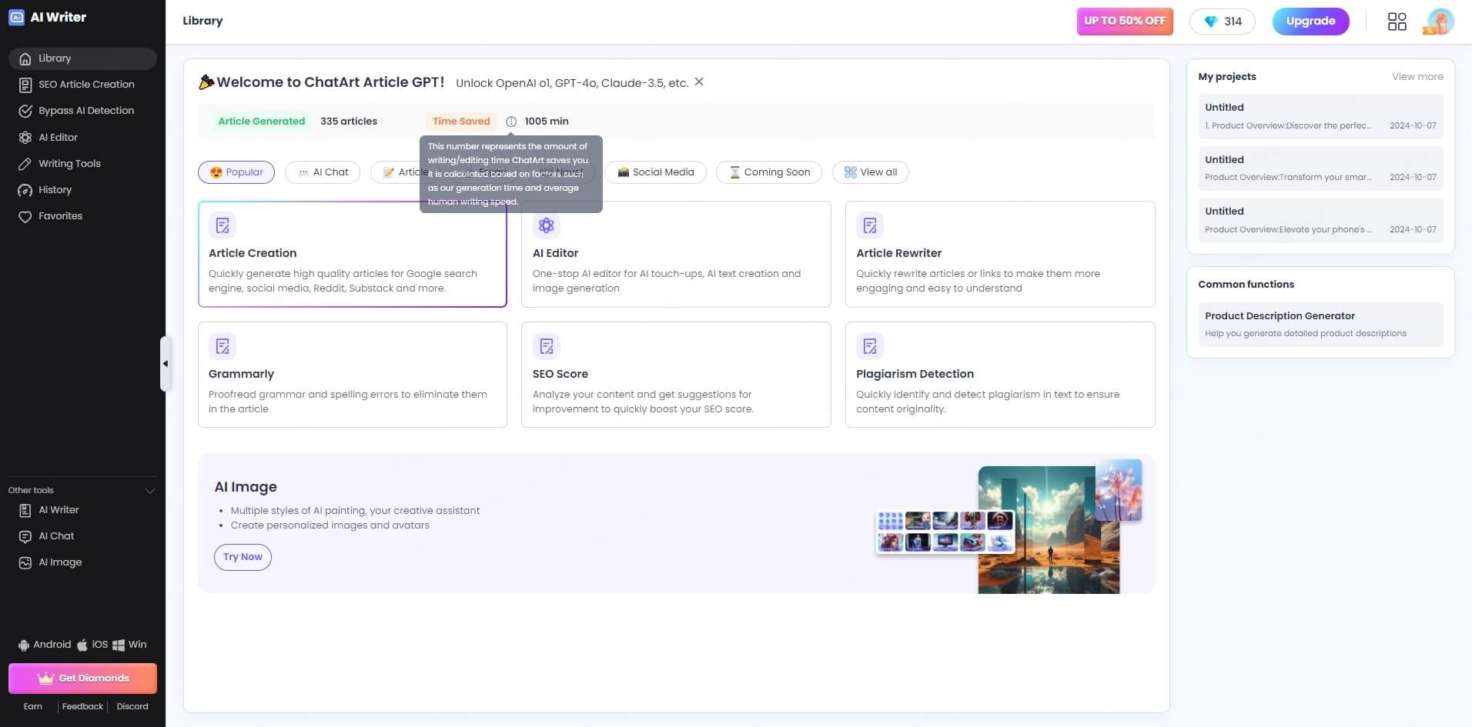The image size is (1472, 727).
Task: Open Library from the sidebar
Action: coord(82,58)
